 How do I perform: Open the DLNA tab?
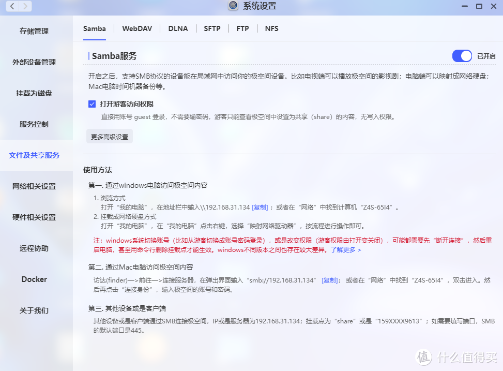click(178, 28)
